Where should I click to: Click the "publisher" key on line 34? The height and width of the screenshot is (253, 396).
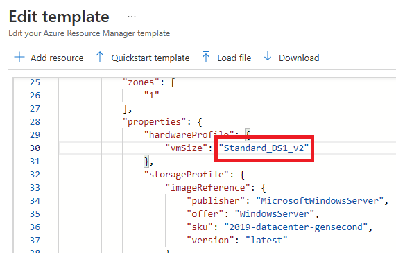coord(216,201)
